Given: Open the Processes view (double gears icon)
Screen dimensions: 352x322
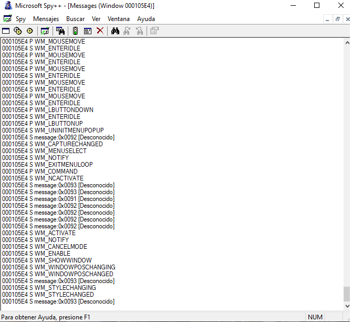Looking at the screenshot, I should point(18,31).
